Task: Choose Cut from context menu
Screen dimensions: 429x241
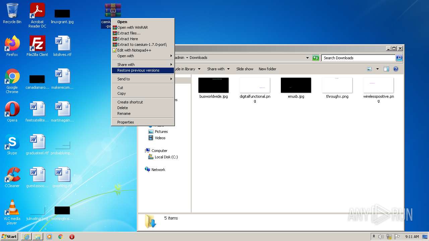Action: (x=143, y=88)
